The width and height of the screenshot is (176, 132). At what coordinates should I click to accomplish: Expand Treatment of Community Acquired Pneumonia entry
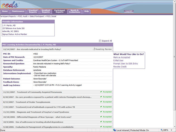tap(57, 92)
